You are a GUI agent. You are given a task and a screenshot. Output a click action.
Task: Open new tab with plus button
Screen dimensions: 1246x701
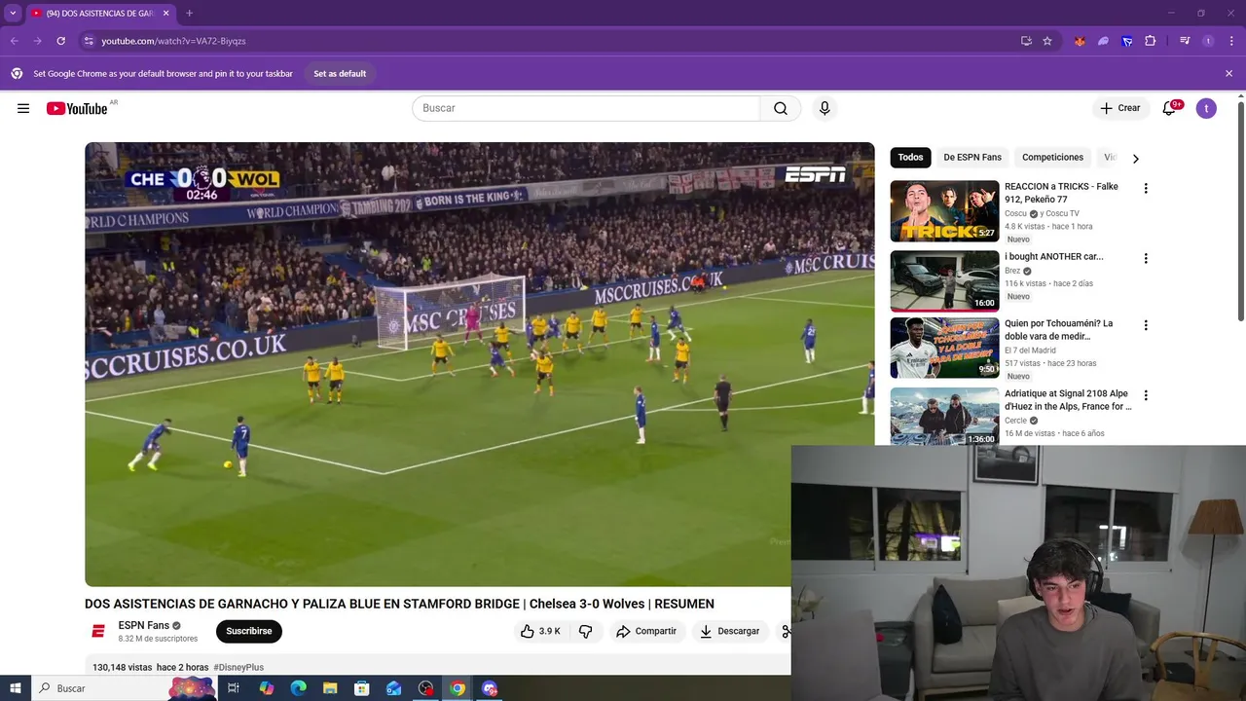tap(189, 13)
